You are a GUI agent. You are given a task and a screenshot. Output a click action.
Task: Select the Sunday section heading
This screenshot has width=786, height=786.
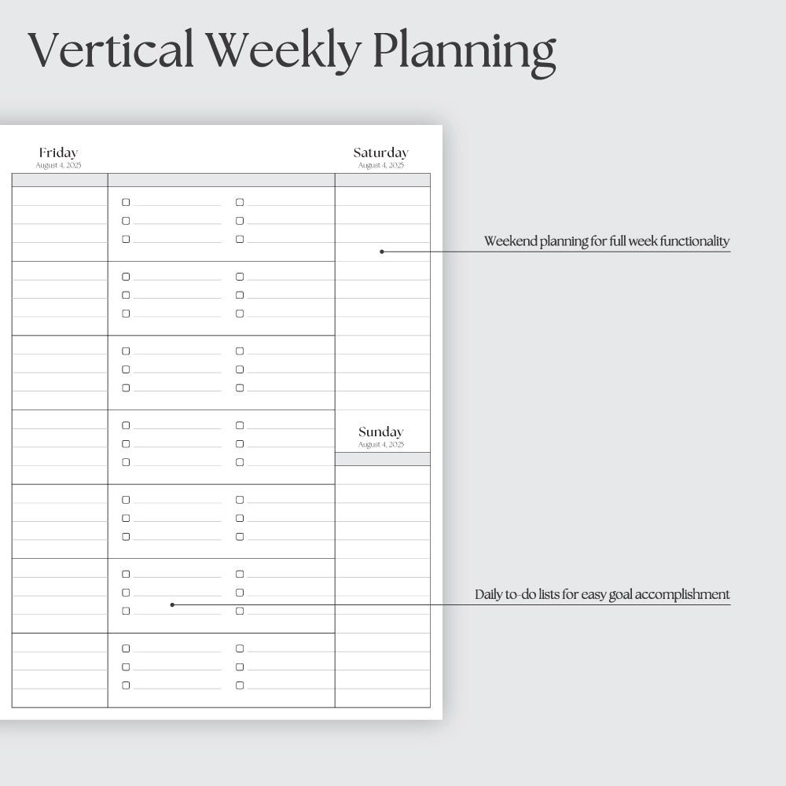coord(381,432)
